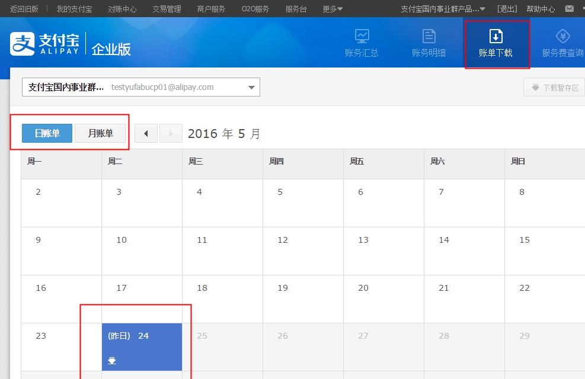Open 服务台 menu
Image resolution: width=585 pixels, height=379 pixels.
(296, 8)
